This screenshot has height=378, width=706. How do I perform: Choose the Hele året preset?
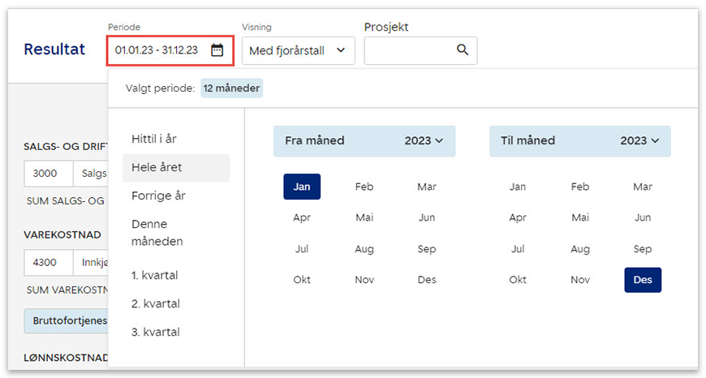point(157,168)
